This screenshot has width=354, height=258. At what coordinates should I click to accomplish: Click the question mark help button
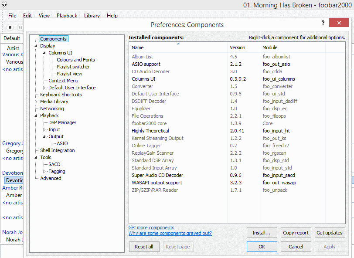323,23
